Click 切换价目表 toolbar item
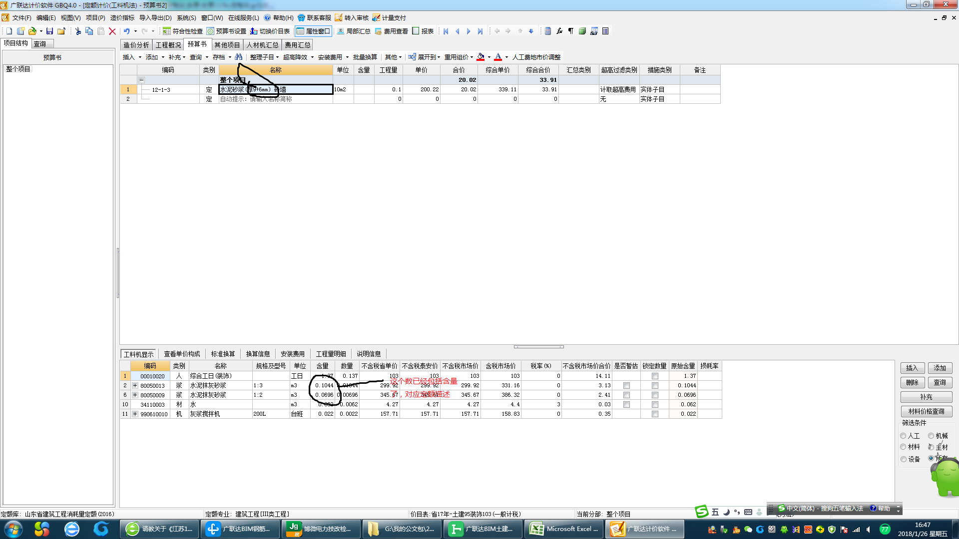 [270, 31]
